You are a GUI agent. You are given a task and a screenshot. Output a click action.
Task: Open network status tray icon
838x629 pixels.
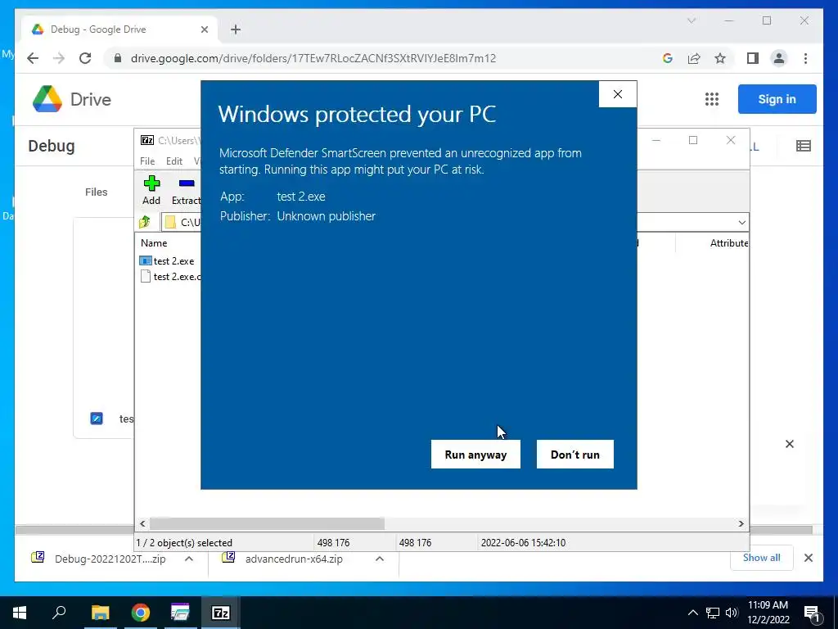pos(713,613)
